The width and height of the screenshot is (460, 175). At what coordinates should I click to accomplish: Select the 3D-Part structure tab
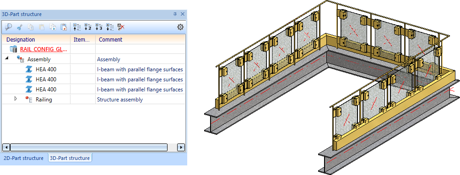tap(70, 158)
